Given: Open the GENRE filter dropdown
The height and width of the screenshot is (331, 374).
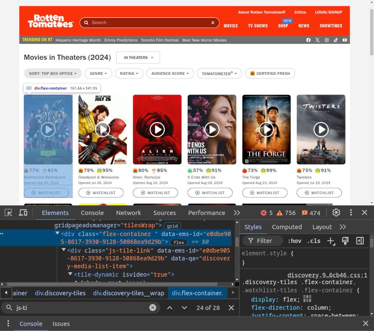Looking at the screenshot, I should tap(98, 73).
